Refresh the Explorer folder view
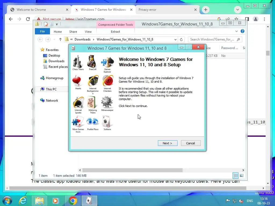Viewport: 275px width, 206px height. click(x=181, y=40)
